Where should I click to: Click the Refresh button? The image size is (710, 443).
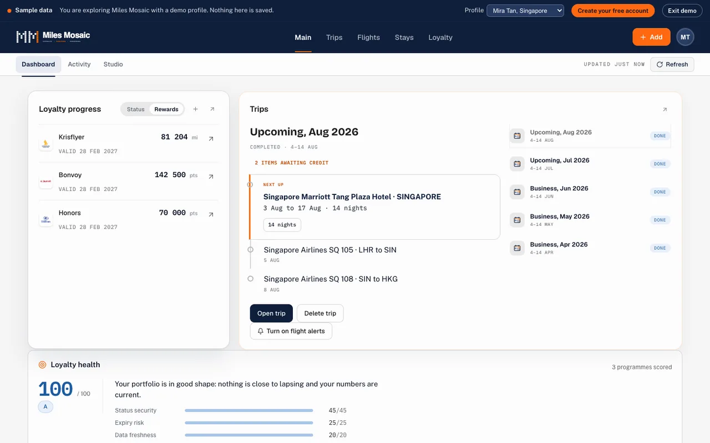(672, 64)
